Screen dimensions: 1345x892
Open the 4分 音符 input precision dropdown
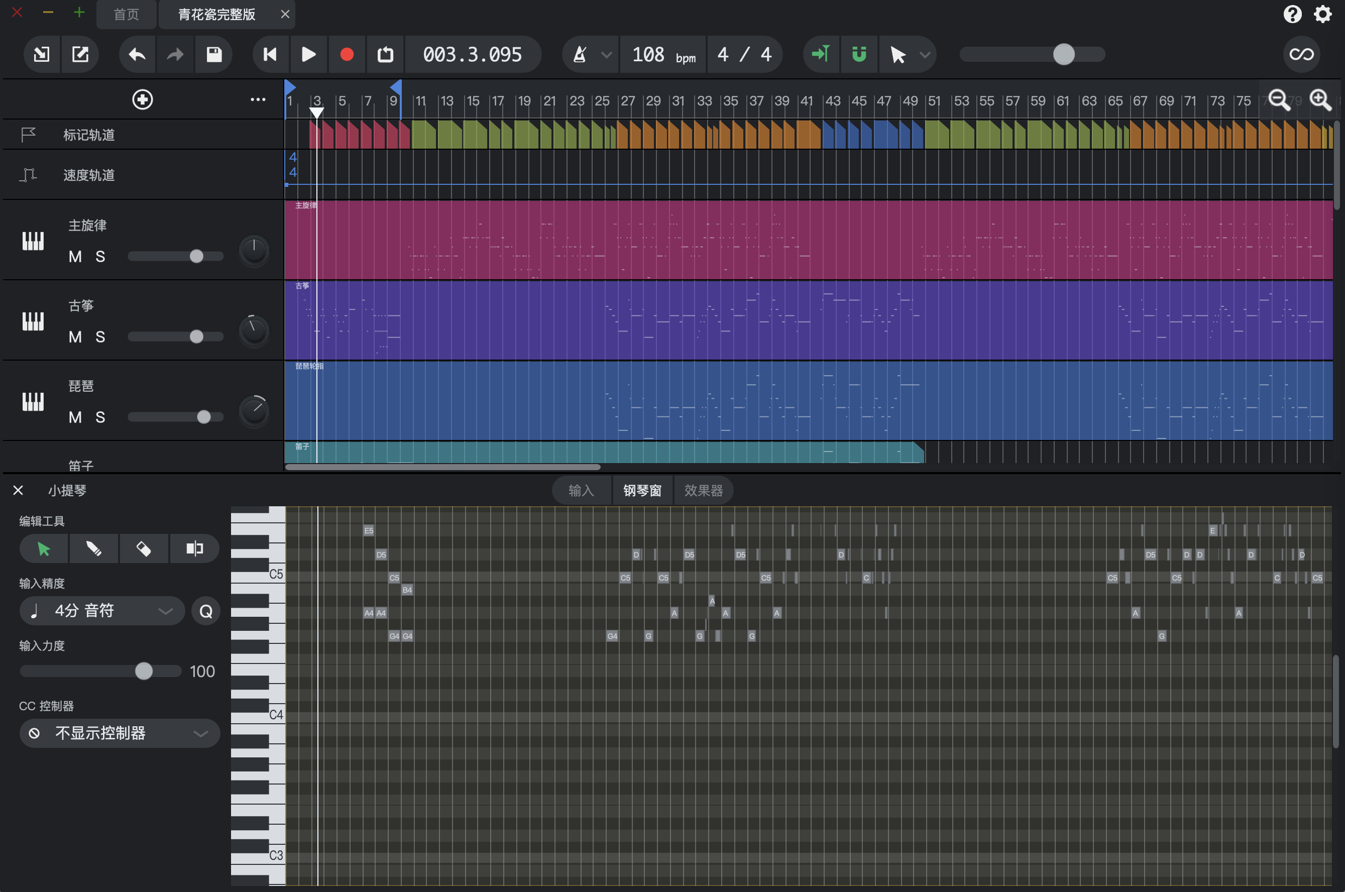tap(102, 611)
